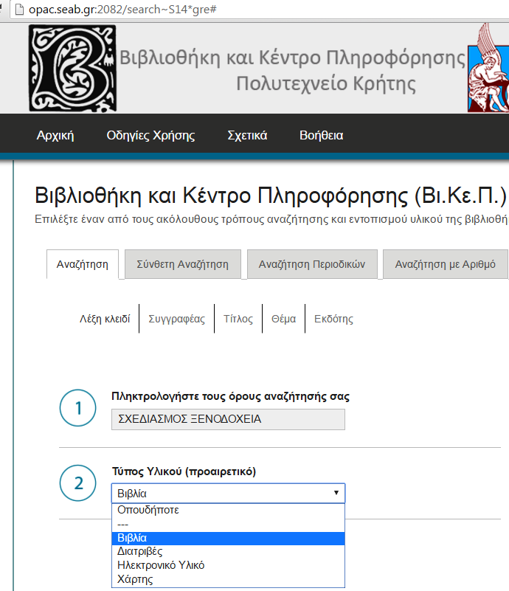Choose the --- separator option in list
The width and height of the screenshot is (509, 591).
tap(228, 525)
